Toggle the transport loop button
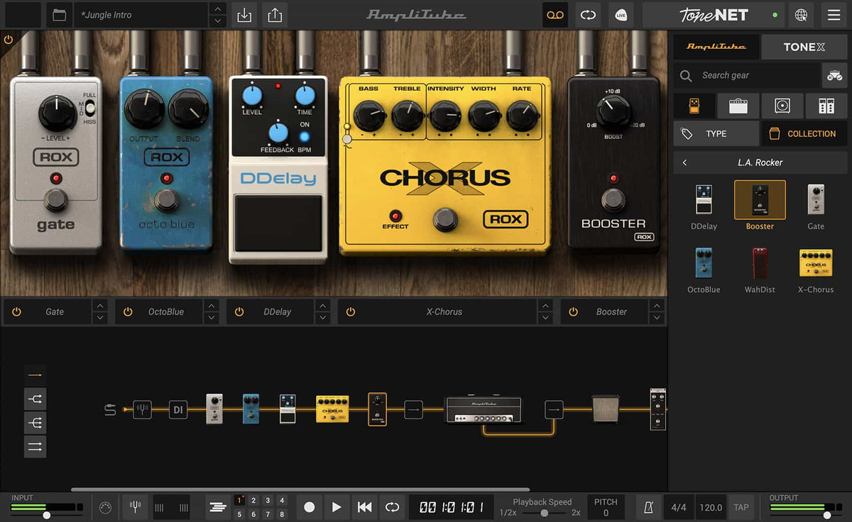Image resolution: width=852 pixels, height=522 pixels. point(392,507)
